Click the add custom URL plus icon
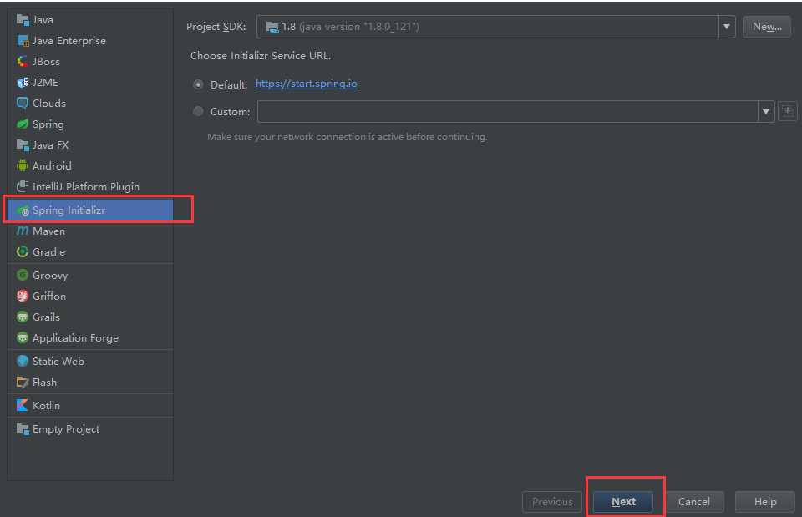The width and height of the screenshot is (802, 517). click(788, 111)
